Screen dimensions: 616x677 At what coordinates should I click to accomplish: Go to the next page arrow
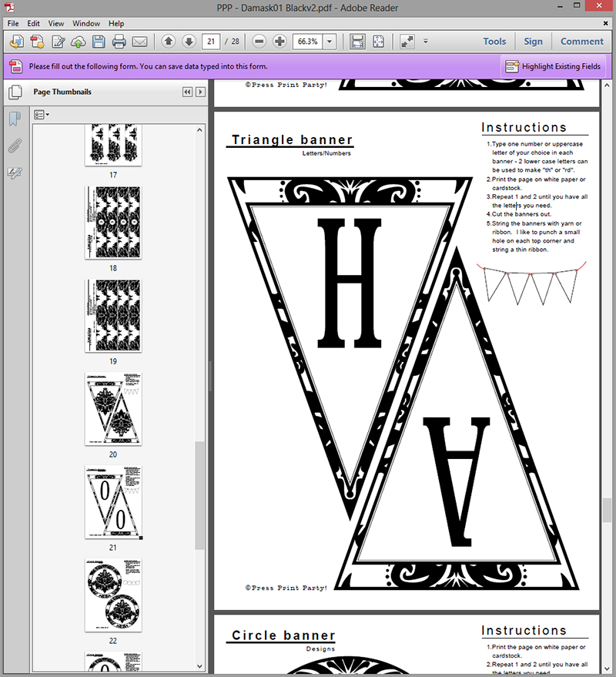[x=189, y=42]
